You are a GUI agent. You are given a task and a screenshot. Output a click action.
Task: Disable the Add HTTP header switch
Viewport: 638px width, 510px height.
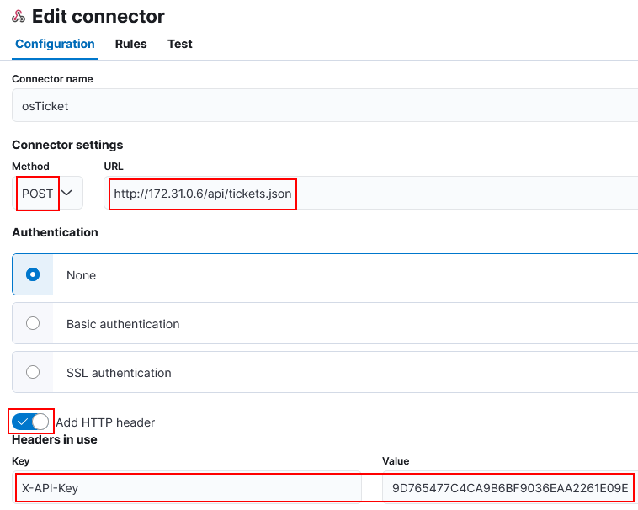30,422
